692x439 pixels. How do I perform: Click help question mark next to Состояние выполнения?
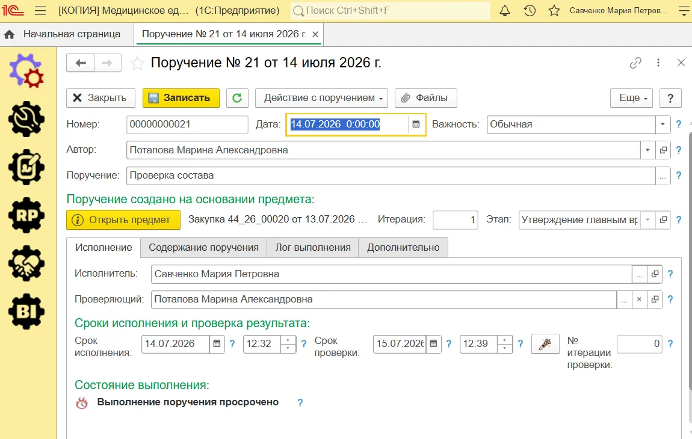(x=300, y=402)
